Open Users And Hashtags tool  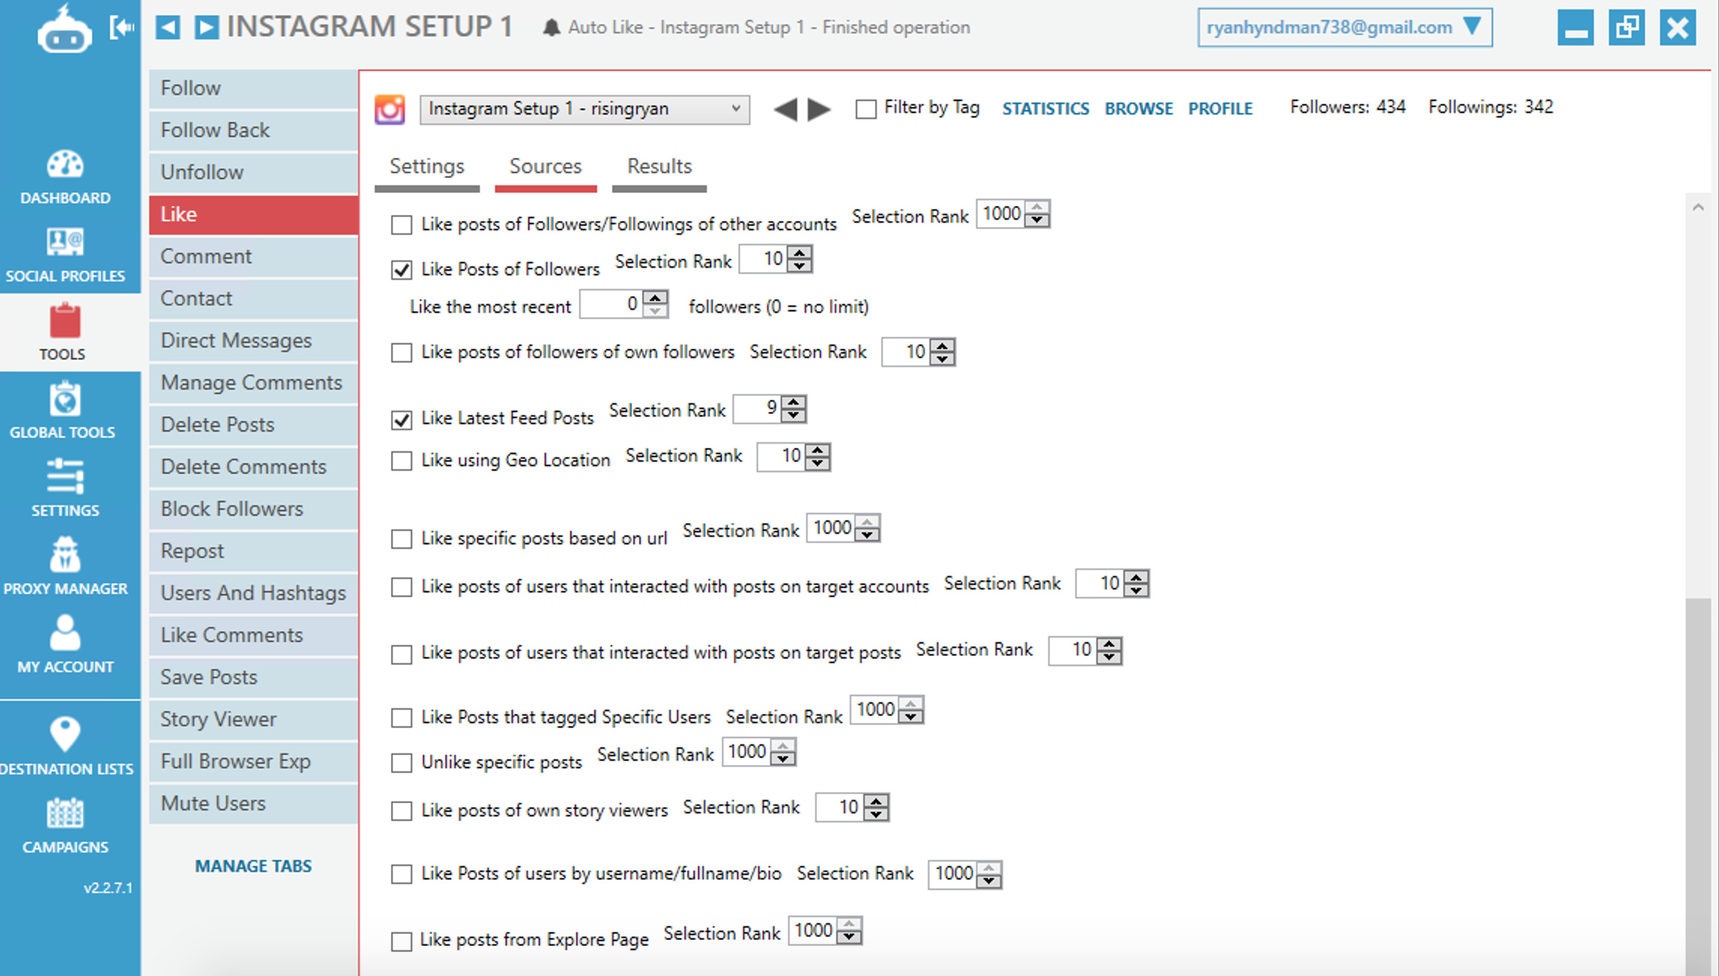pos(253,594)
